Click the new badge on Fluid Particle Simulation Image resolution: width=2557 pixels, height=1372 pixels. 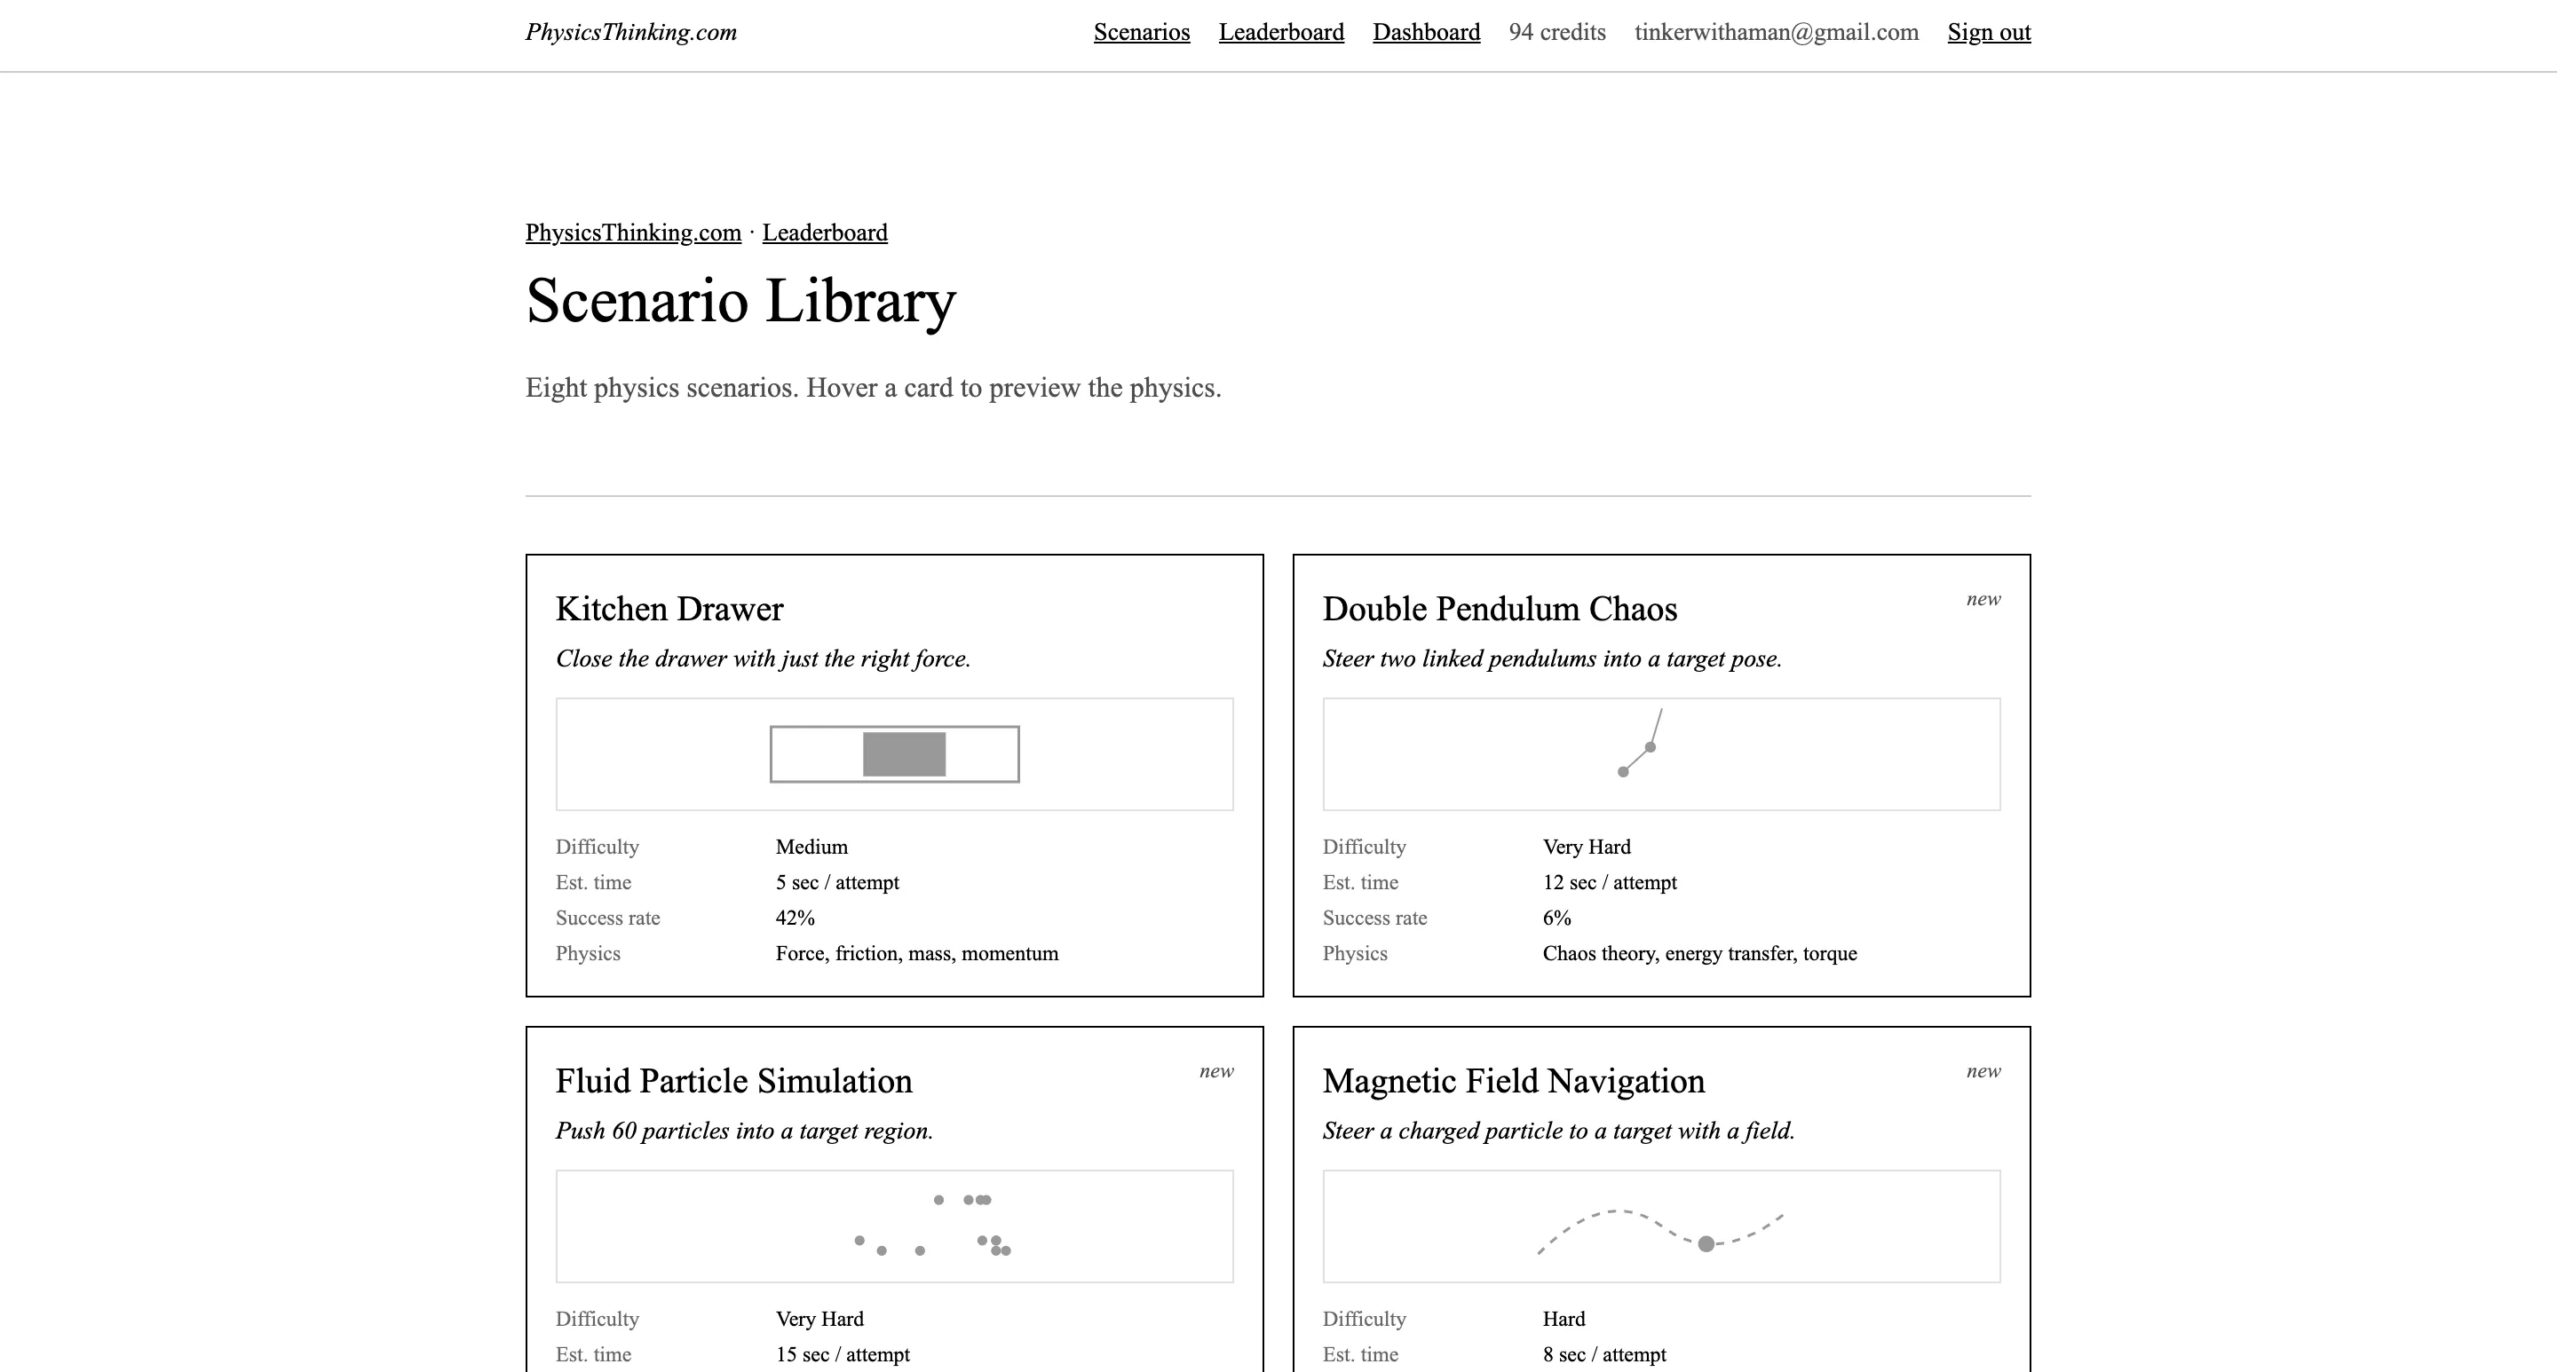1216,1071
